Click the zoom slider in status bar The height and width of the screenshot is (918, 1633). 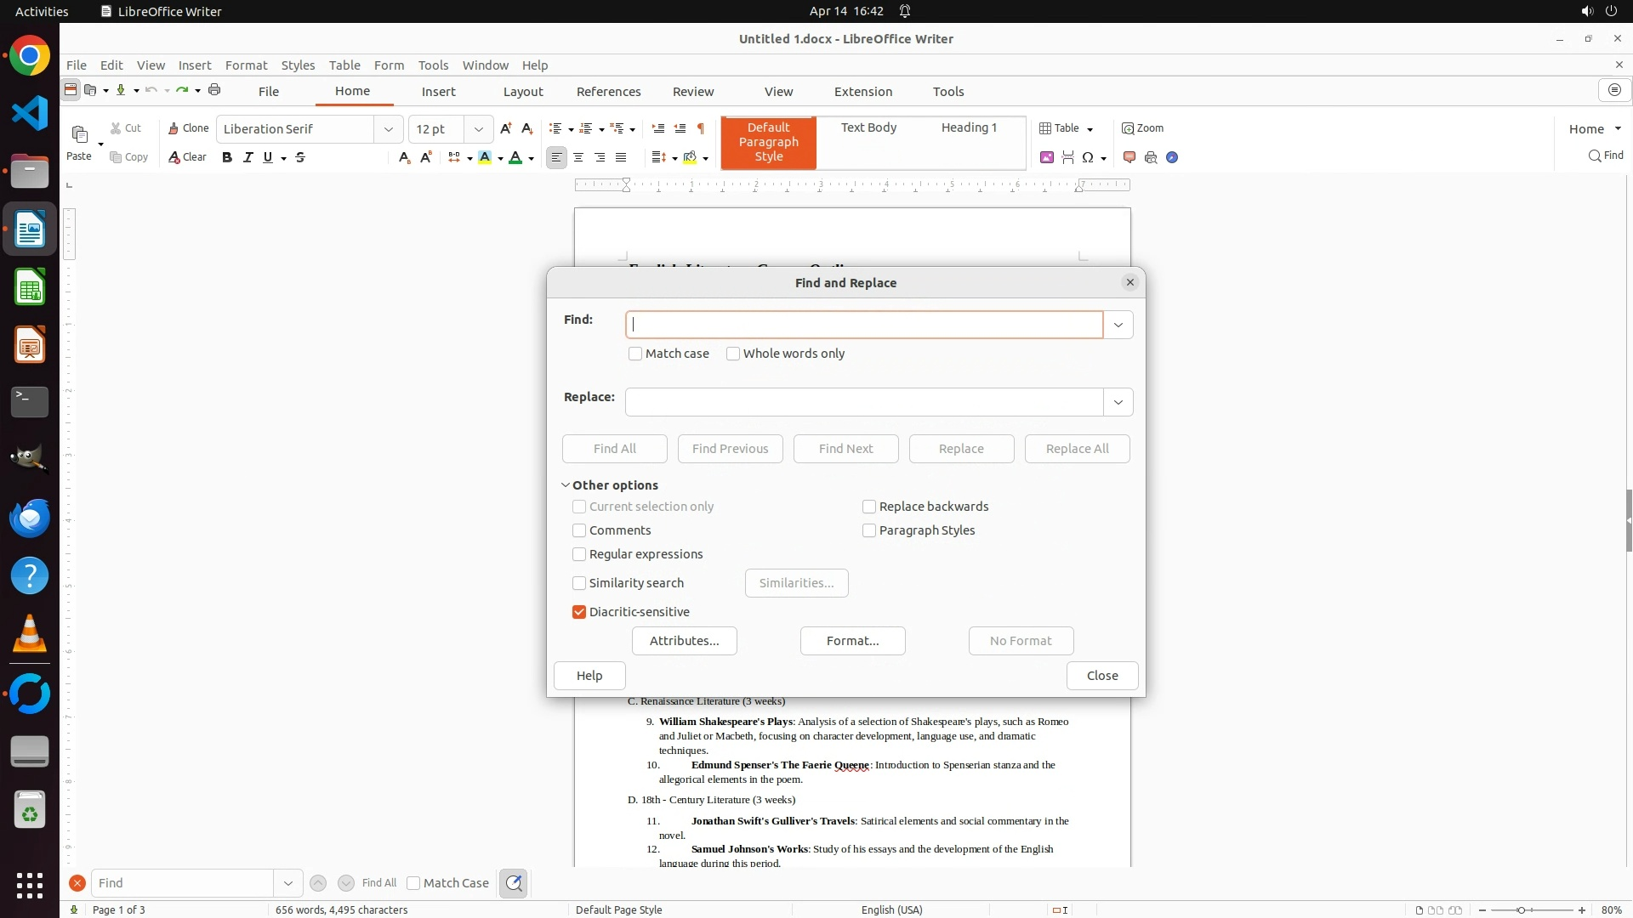(1522, 909)
